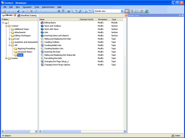Viewport: 185px width, 138px height.
Task: Collapse the root / tree node
Action: pos(3,23)
